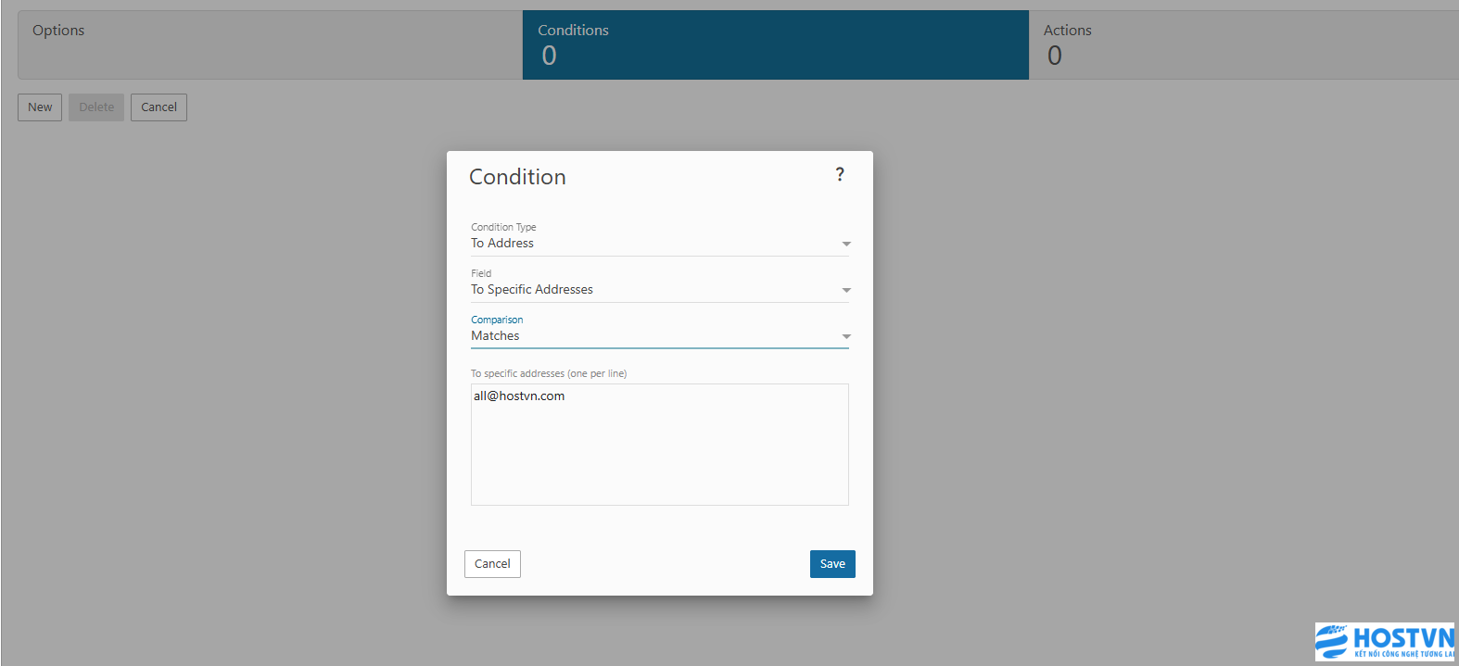Cancel the Condition dialog

point(492,564)
